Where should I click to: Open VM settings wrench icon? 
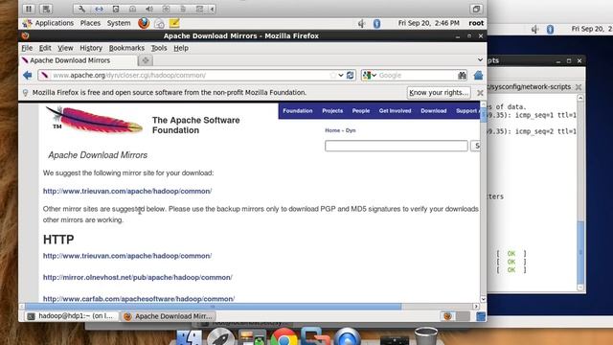tap(81, 9)
